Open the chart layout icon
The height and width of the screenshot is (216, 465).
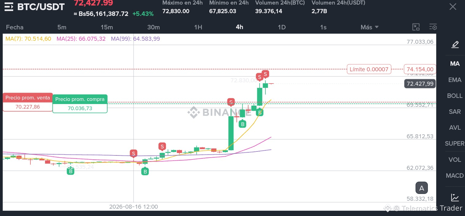[416, 27]
